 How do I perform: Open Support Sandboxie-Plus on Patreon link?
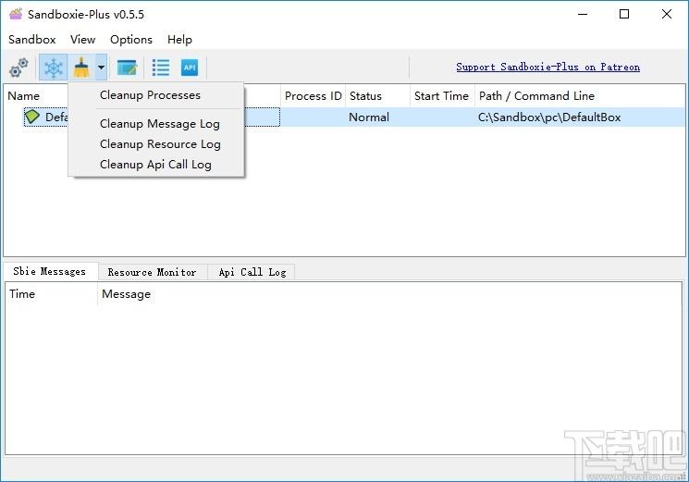pos(548,67)
